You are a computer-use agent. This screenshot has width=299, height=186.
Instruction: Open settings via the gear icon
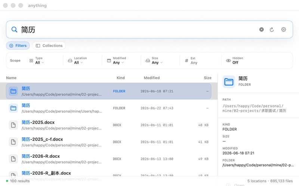284,29
